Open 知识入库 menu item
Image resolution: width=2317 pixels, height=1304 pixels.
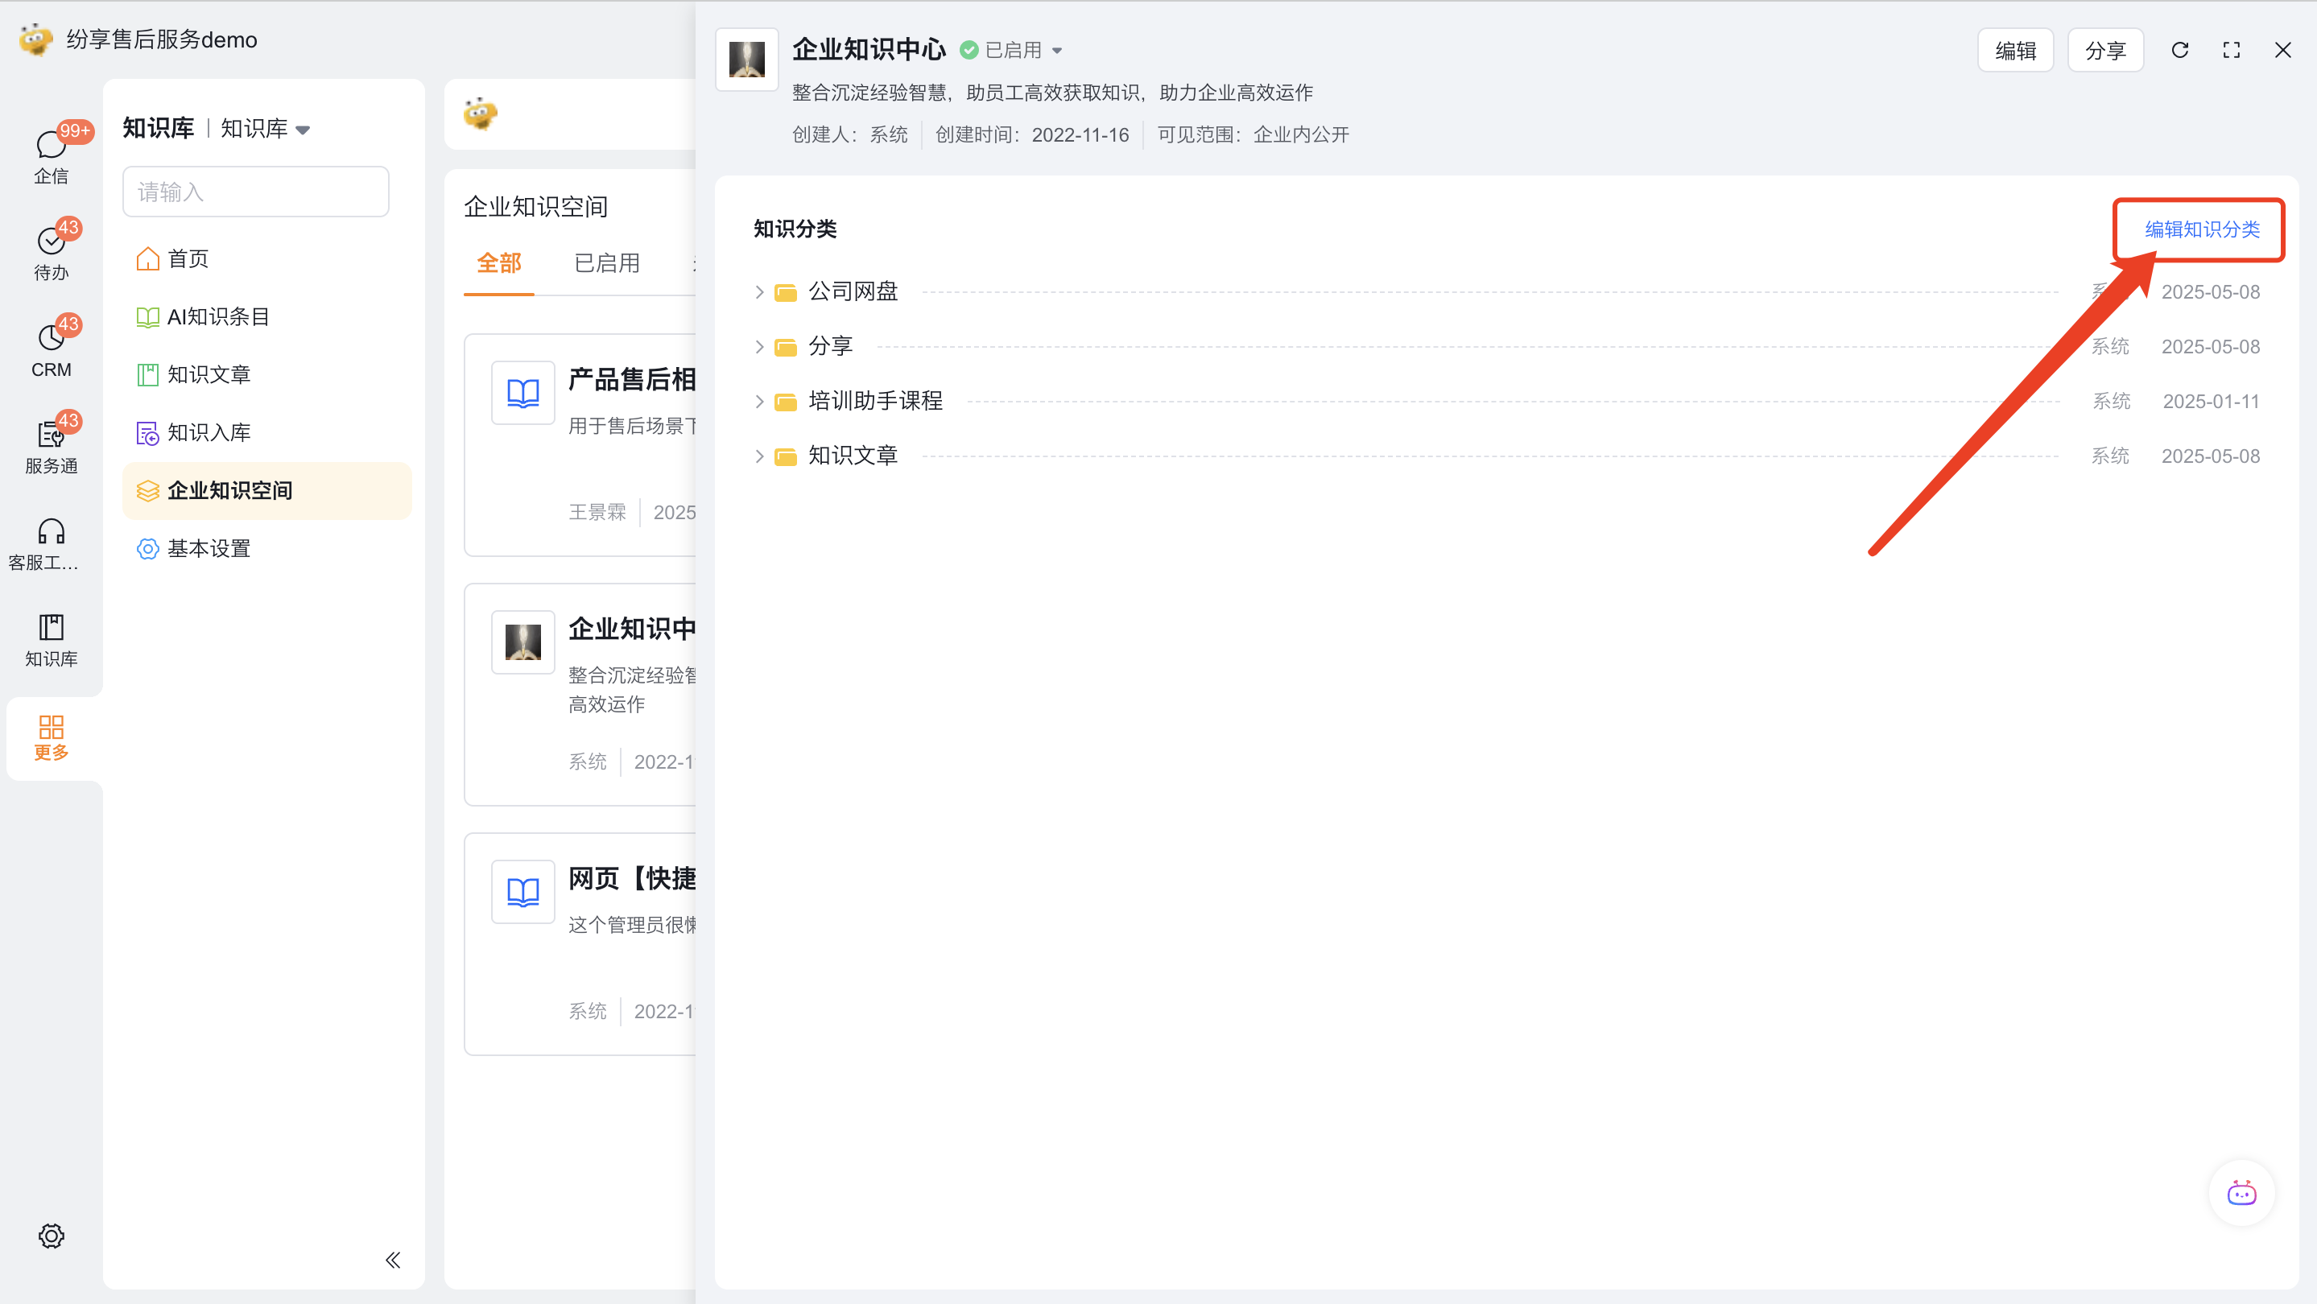(267, 432)
